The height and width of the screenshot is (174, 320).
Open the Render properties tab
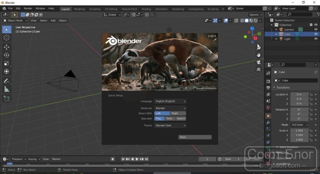coord(268,81)
